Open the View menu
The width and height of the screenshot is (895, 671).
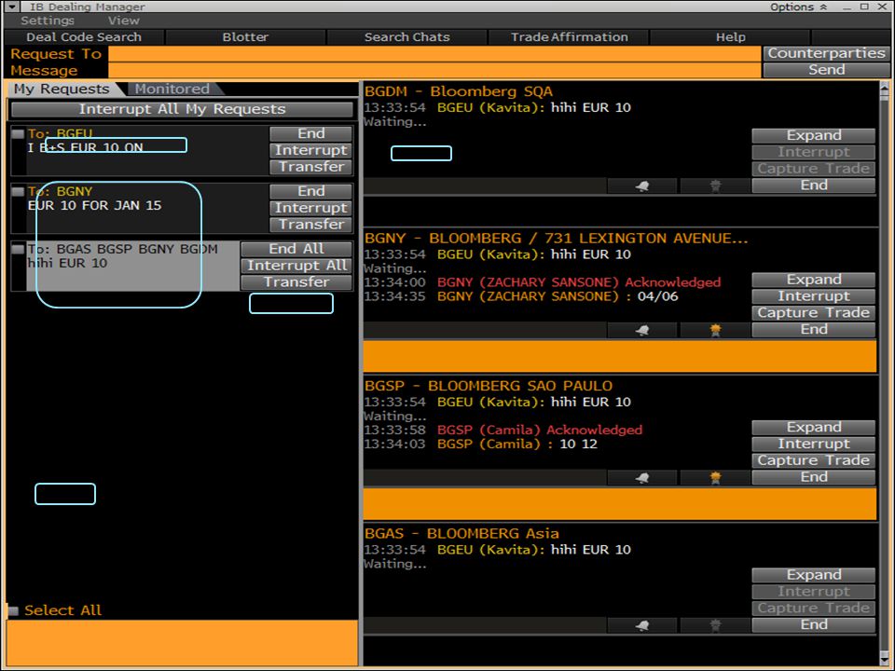point(124,21)
